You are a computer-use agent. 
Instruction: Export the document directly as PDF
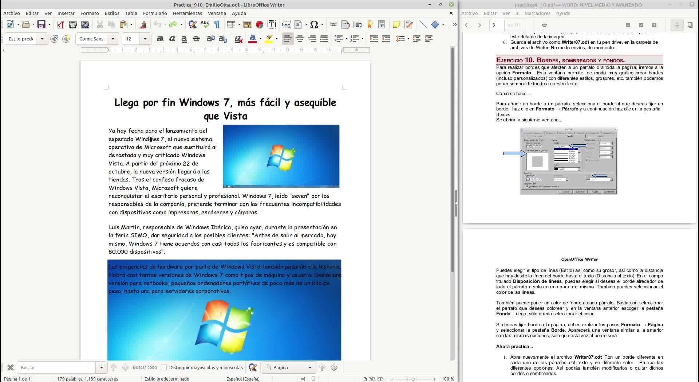click(x=60, y=24)
